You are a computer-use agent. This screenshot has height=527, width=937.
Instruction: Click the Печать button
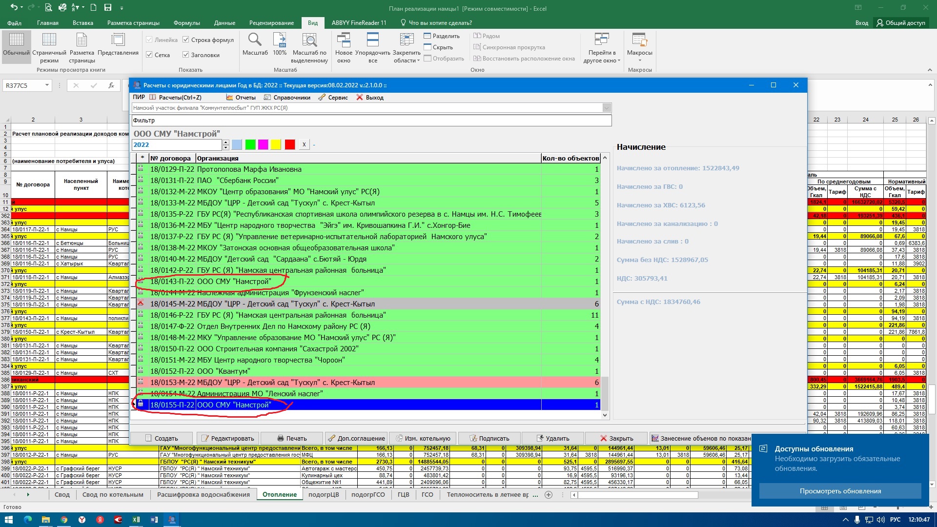(292, 438)
